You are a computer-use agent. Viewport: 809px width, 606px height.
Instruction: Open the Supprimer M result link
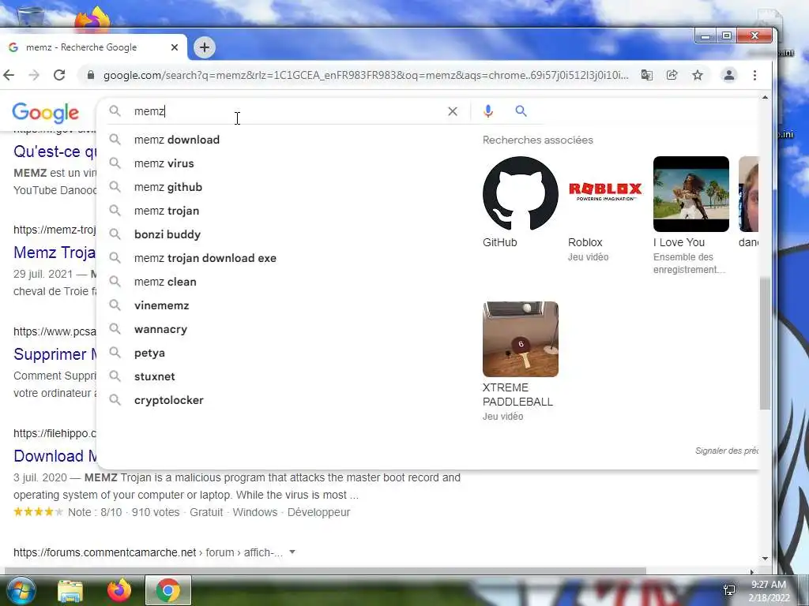point(55,354)
